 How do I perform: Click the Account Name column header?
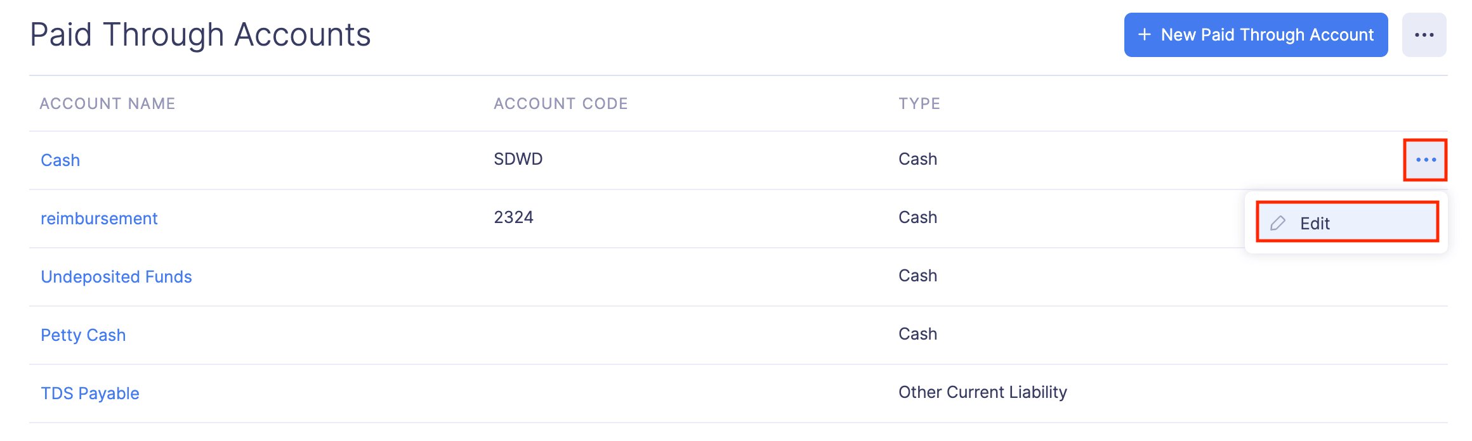pos(107,104)
